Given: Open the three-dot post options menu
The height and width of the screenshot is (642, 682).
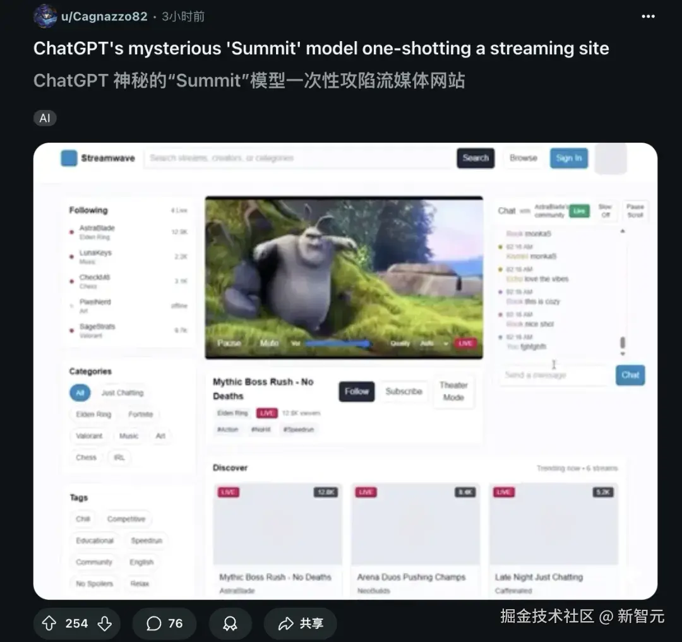Looking at the screenshot, I should click(648, 16).
